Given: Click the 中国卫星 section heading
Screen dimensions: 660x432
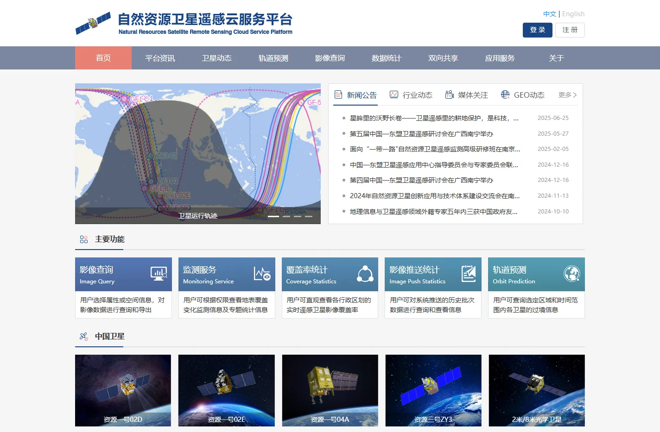Looking at the screenshot, I should [110, 337].
